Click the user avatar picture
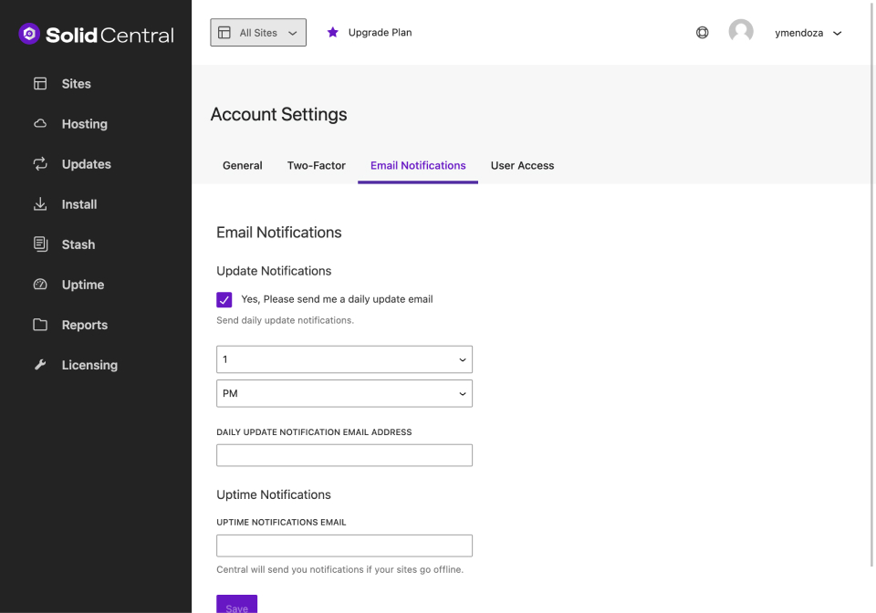This screenshot has width=876, height=613. tap(741, 32)
